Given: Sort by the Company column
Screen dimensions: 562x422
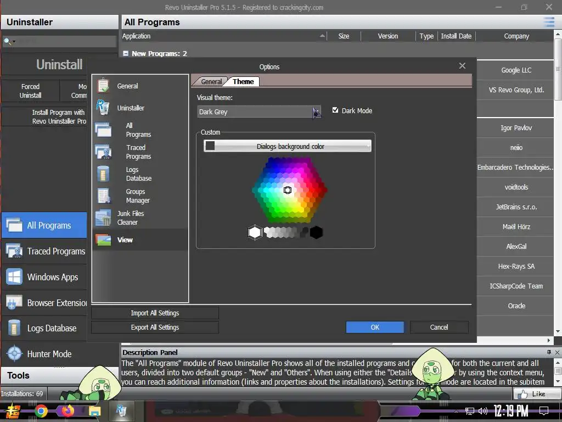Looking at the screenshot, I should [x=516, y=36].
